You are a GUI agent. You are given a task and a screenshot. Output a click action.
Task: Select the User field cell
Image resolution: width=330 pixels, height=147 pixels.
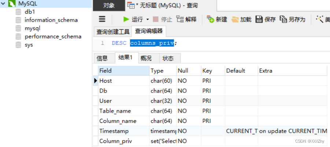[x=124, y=101]
